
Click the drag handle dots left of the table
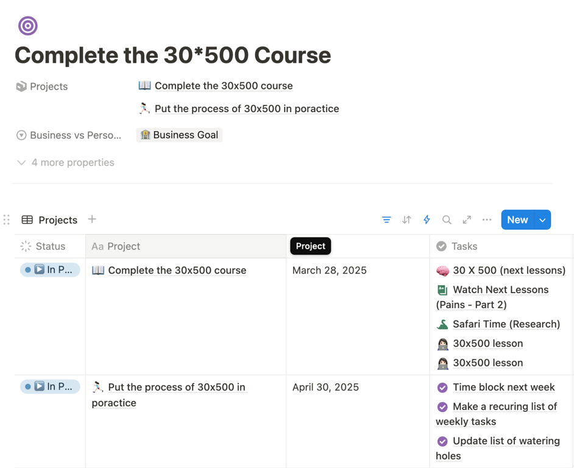click(7, 219)
